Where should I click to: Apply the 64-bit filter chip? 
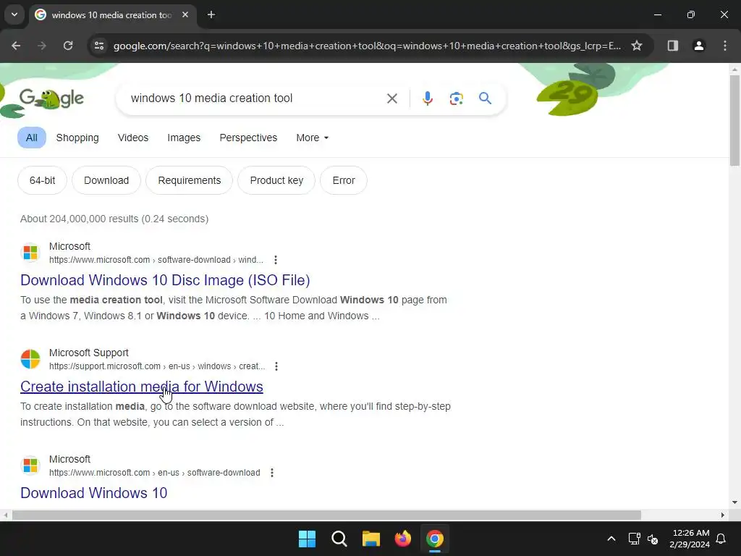tap(42, 180)
